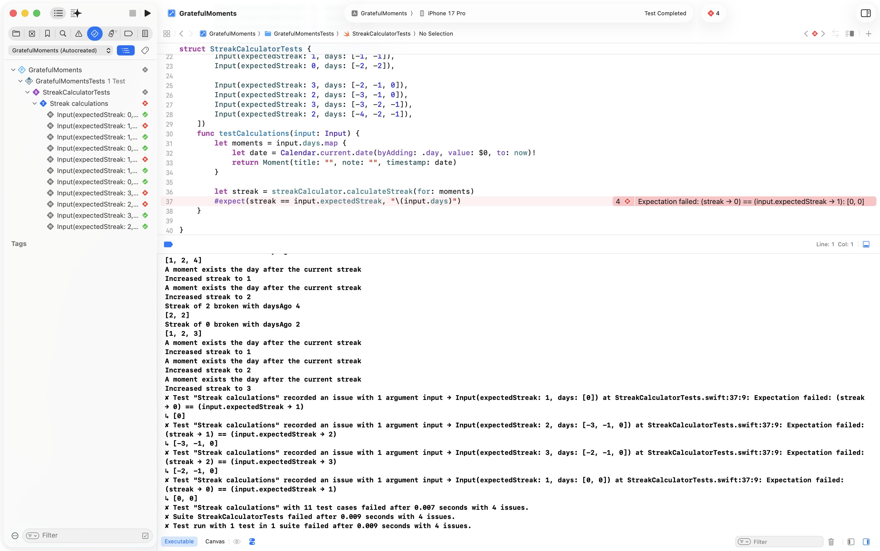Open the Debug navigator icon

point(112,34)
